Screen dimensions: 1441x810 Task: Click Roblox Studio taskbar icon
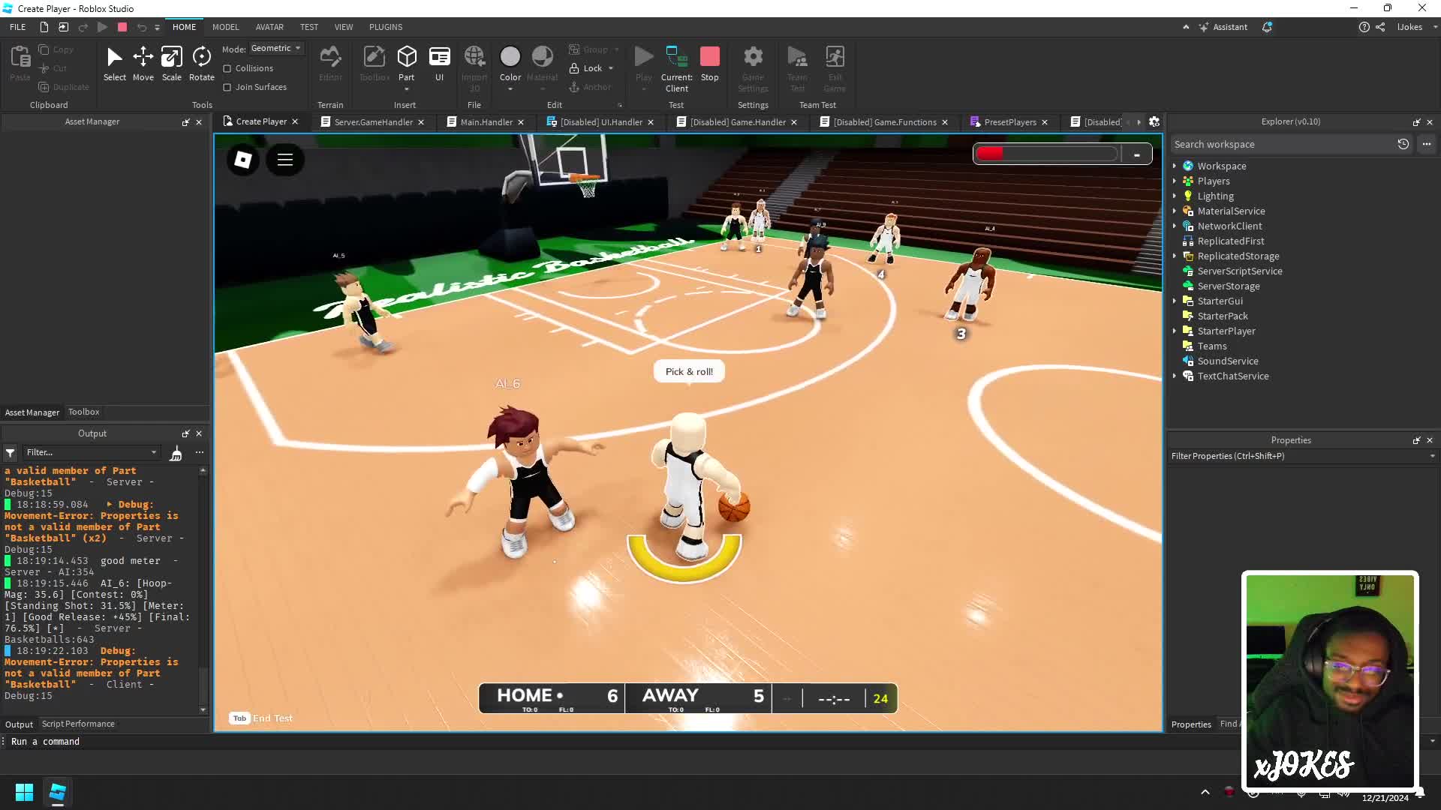(58, 792)
